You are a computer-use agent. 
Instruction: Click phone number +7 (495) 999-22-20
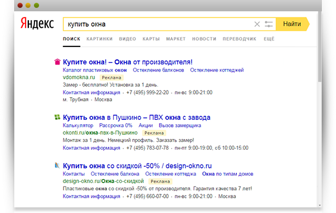148,93
